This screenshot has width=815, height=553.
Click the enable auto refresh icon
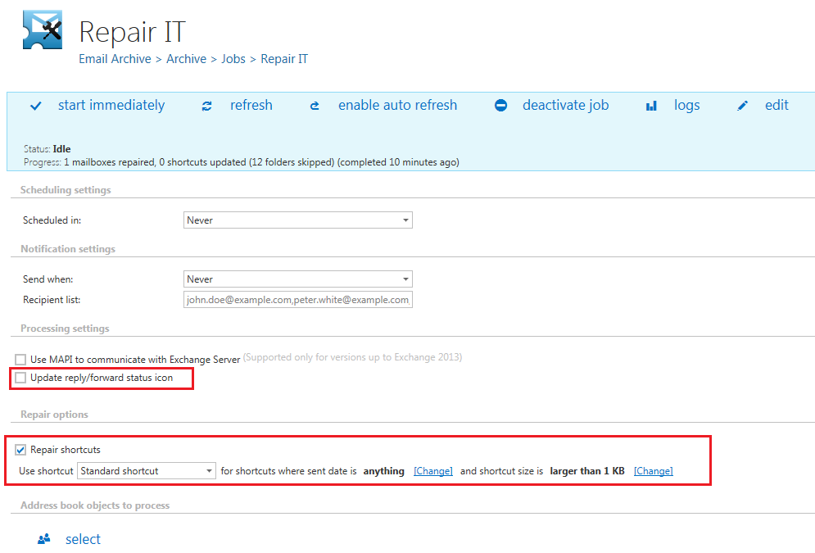pyautogui.click(x=315, y=106)
